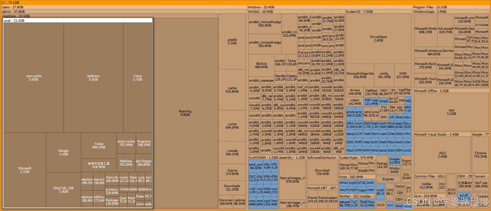Select the Google 1.1GB block
491x211 pixels.
[x=64, y=153]
